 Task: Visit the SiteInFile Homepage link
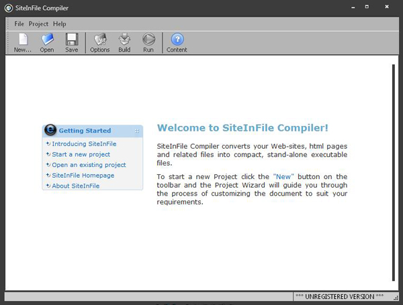point(83,176)
